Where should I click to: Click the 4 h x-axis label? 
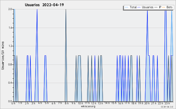pos(40,103)
